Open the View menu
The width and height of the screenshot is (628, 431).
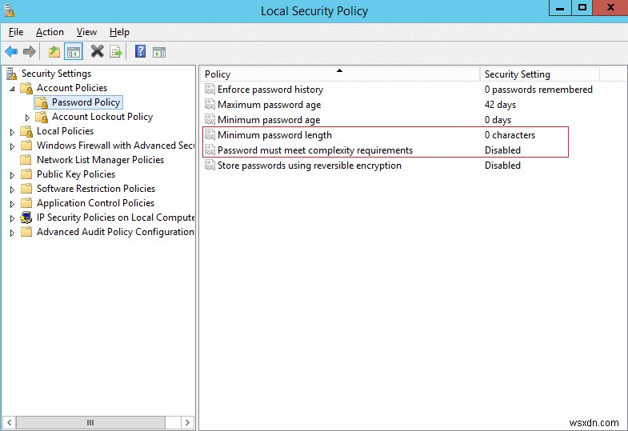86,32
